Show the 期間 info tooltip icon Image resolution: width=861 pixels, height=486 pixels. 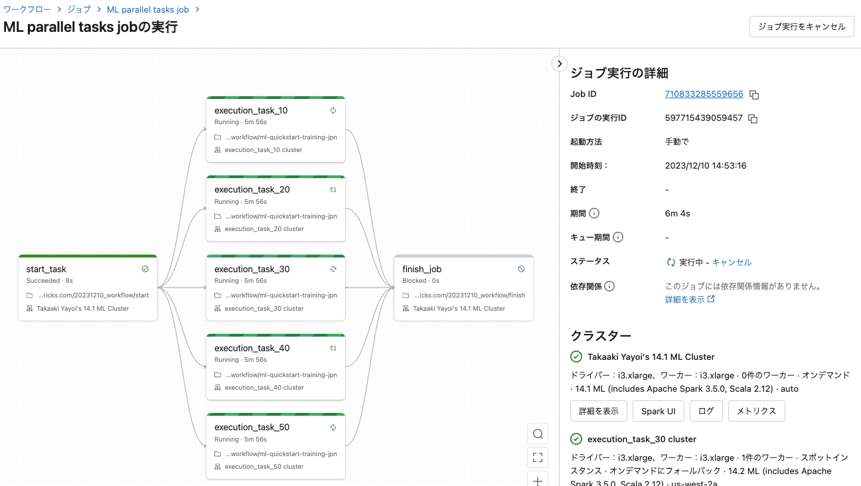tap(593, 212)
